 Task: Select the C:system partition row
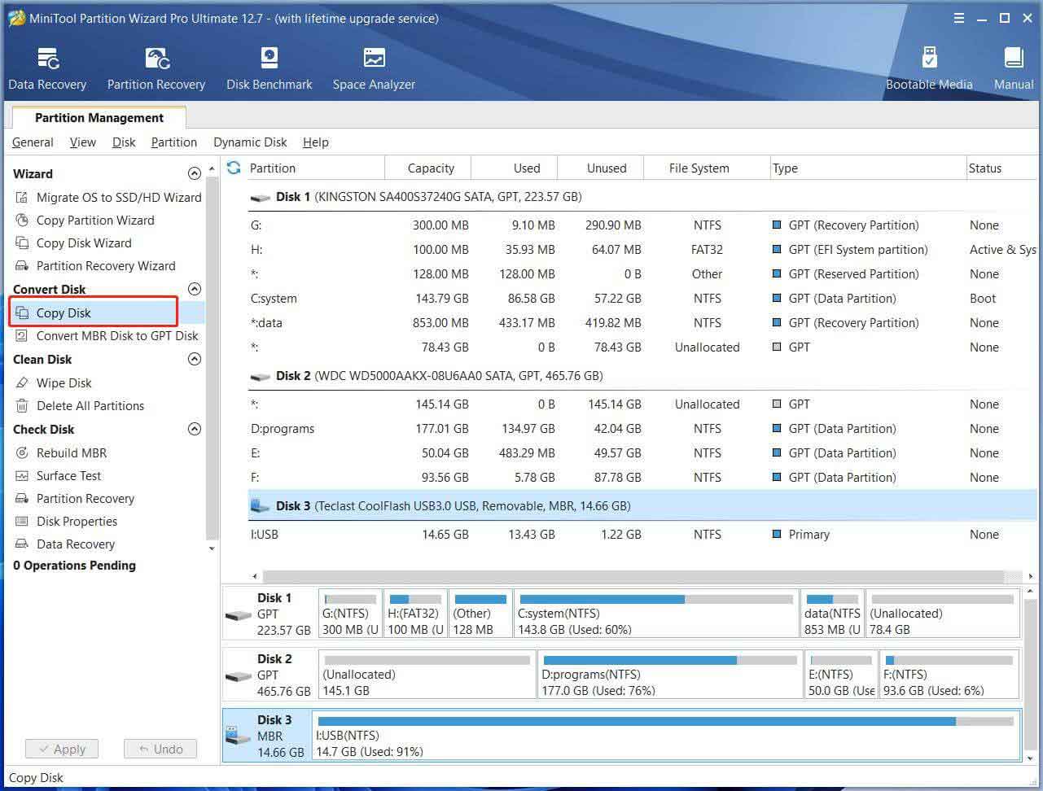tap(644, 299)
